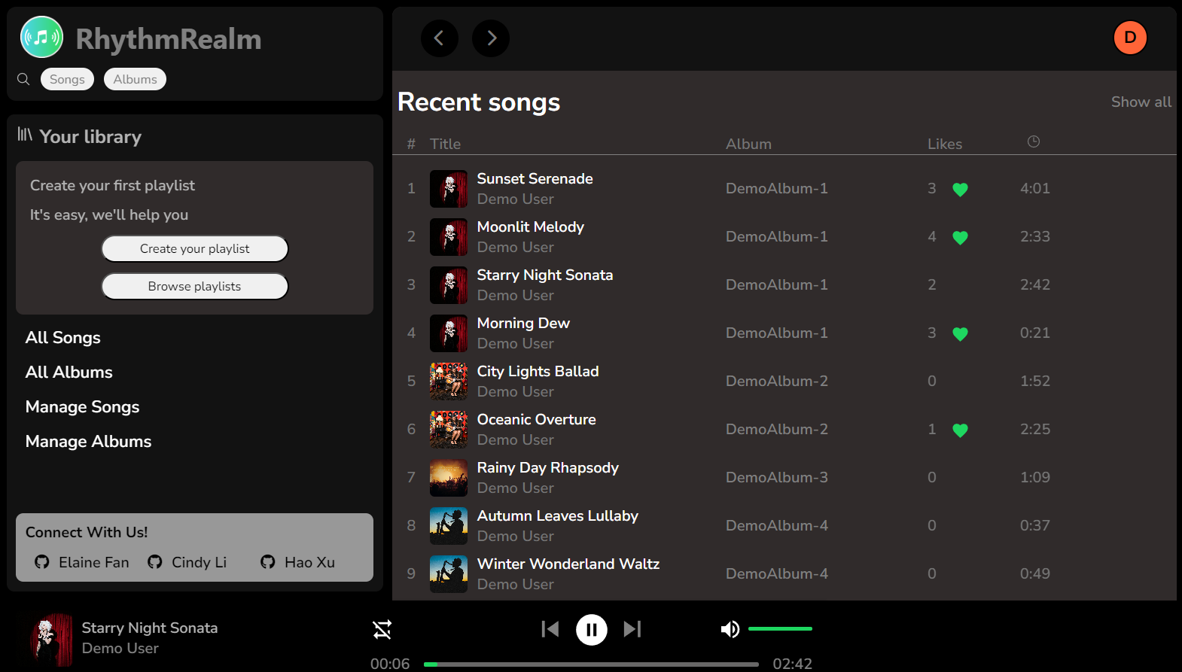
Task: Unlike Moonlit Melody via green heart
Action: (960, 238)
